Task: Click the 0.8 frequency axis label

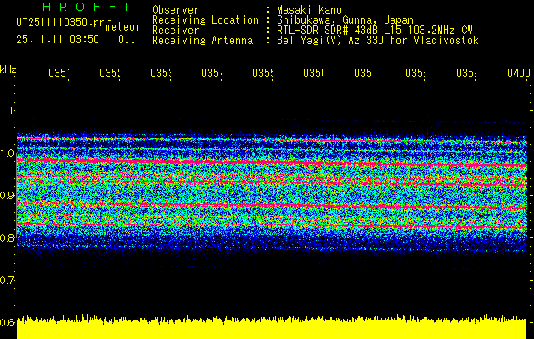Action: click(x=7, y=238)
